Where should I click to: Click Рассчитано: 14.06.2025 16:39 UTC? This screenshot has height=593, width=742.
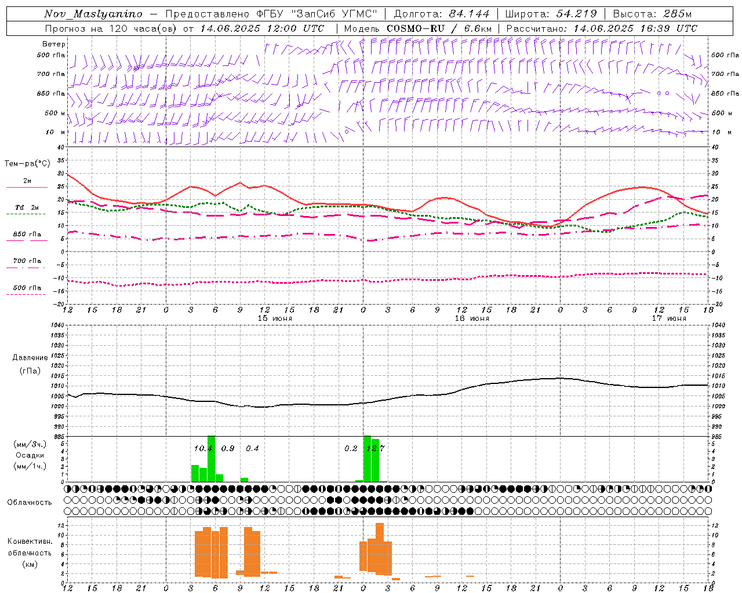click(x=602, y=28)
